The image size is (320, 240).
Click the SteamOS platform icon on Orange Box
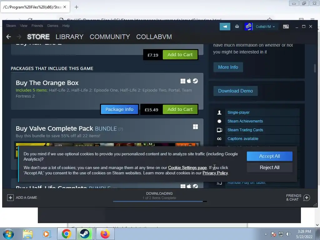tap(195, 81)
